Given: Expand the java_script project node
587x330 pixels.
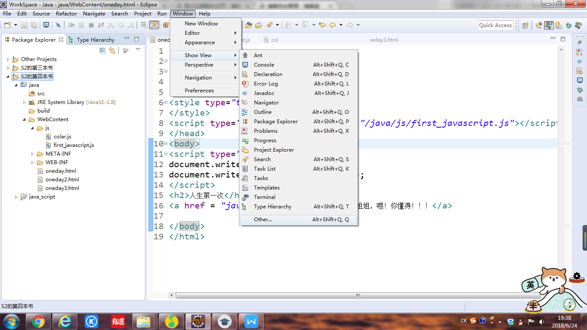Looking at the screenshot, I should (x=16, y=197).
